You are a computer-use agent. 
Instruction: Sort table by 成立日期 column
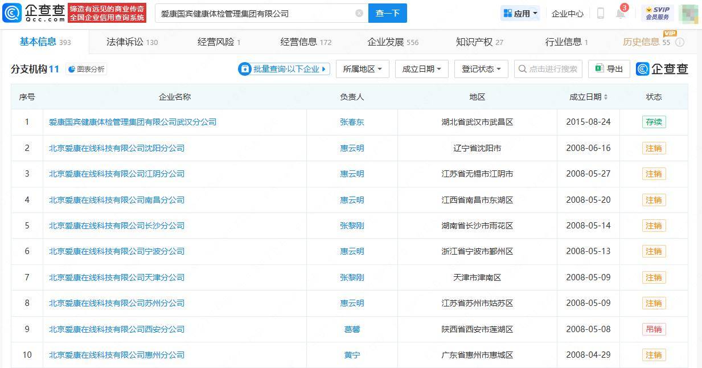pyautogui.click(x=588, y=97)
